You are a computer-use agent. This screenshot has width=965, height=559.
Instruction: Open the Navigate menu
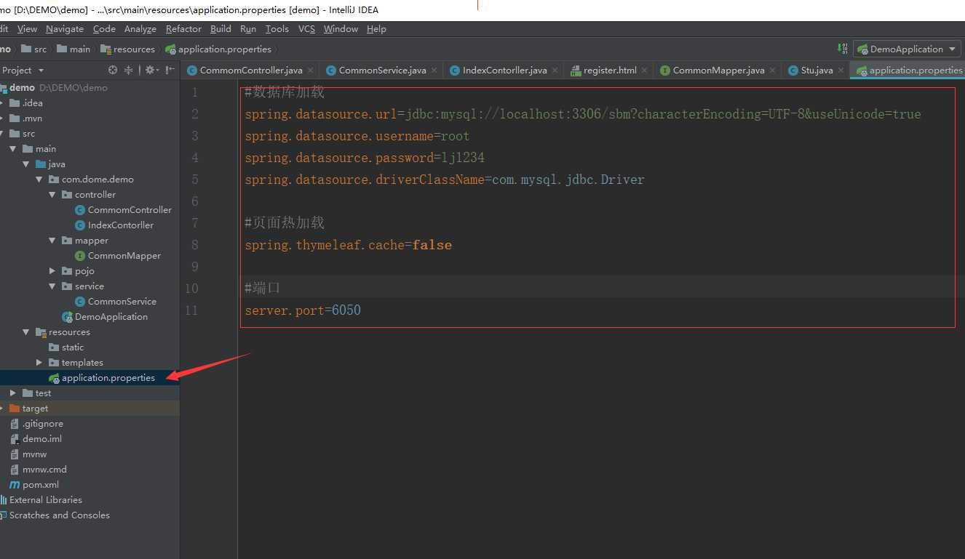point(65,29)
